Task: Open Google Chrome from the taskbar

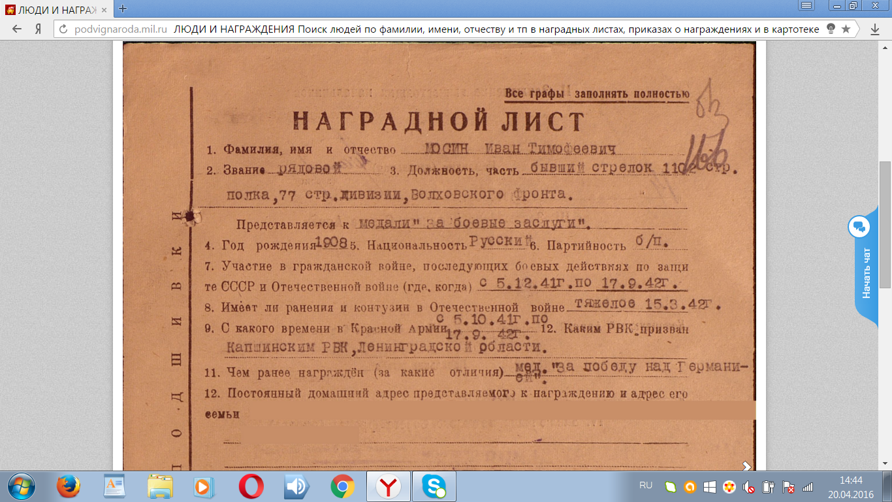Action: [342, 487]
